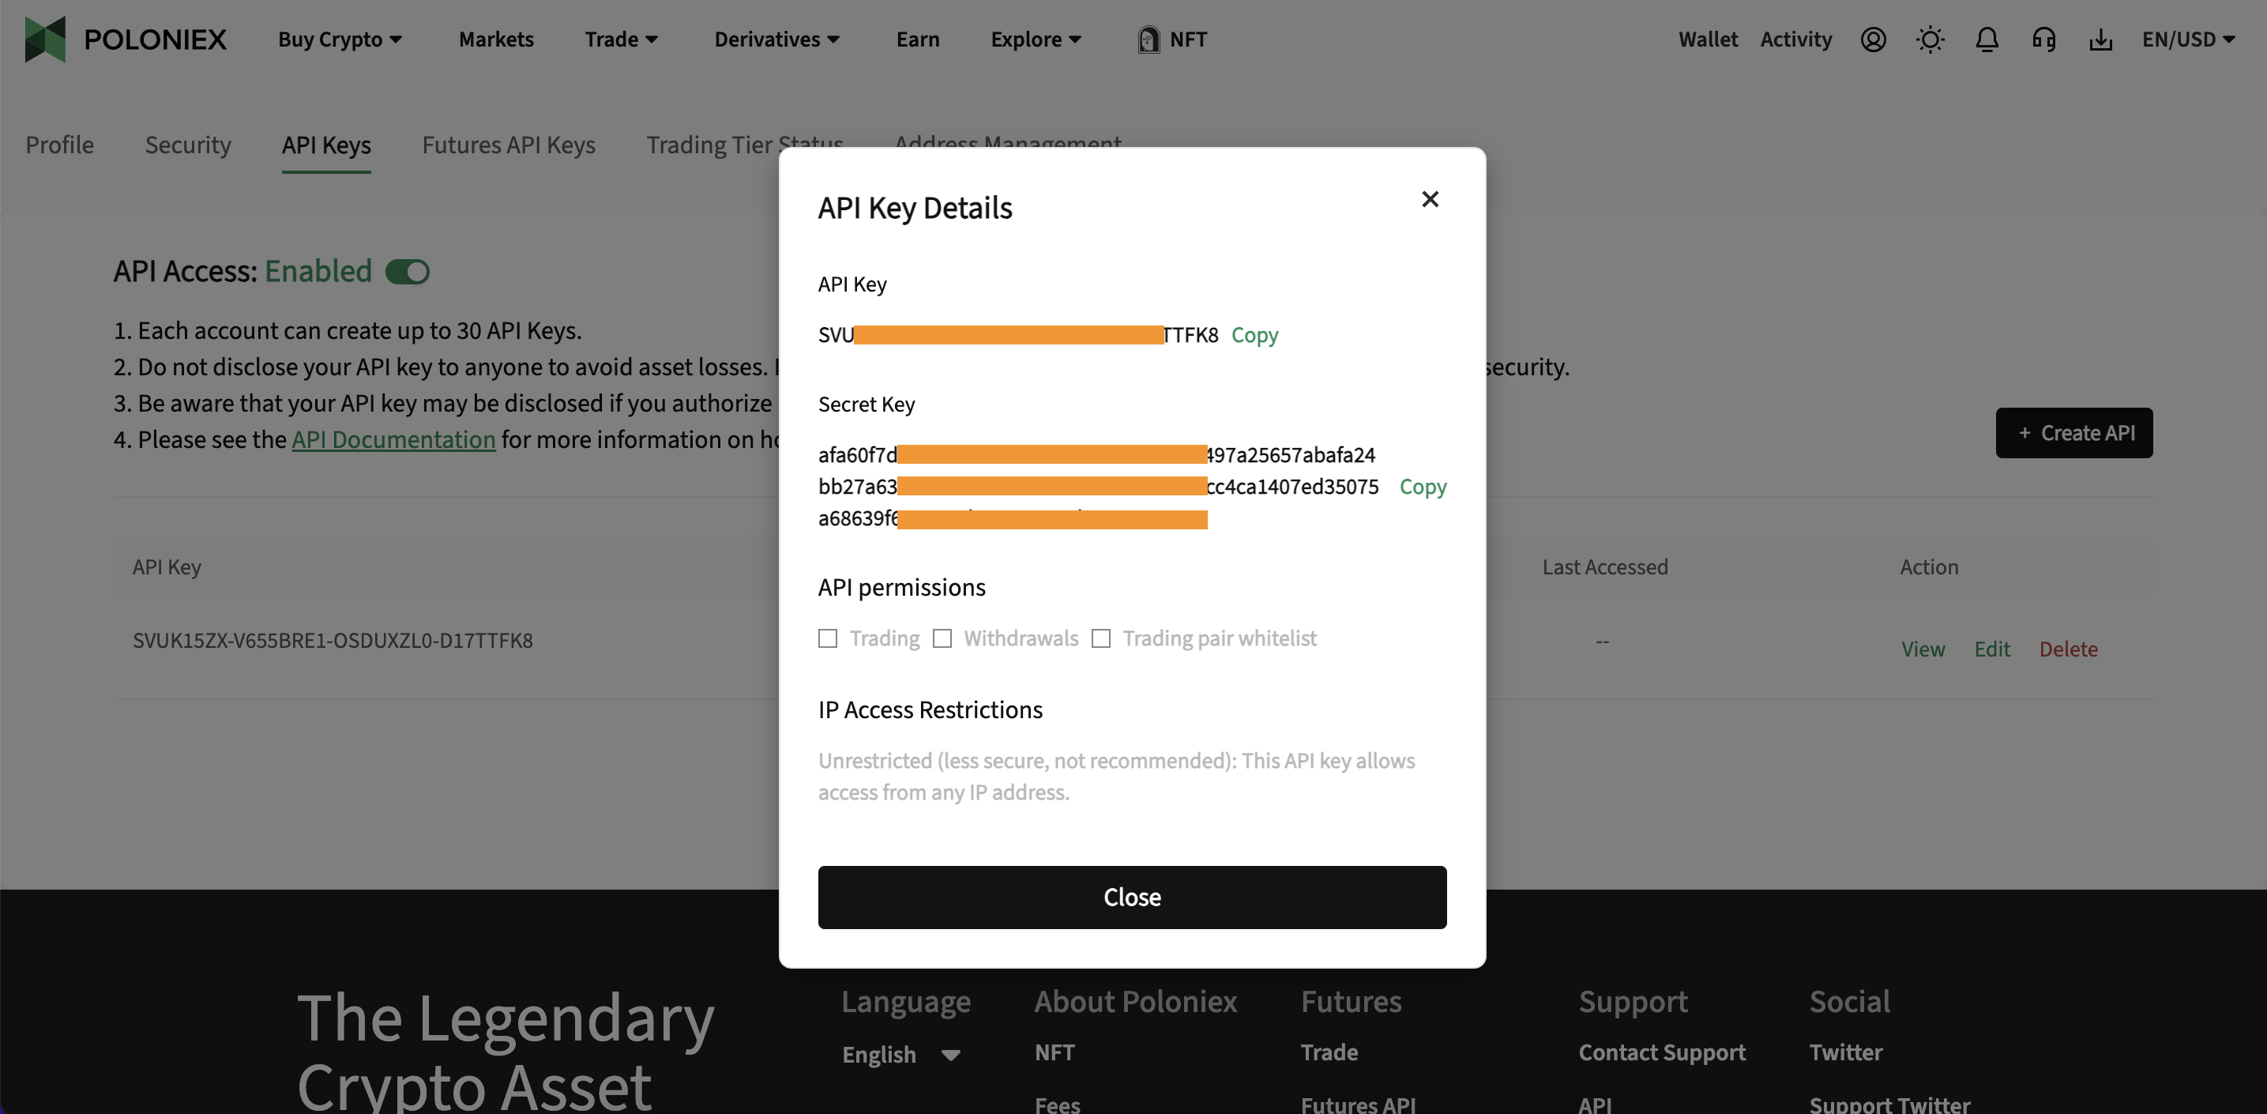
Task: Check the Trading permission checkbox
Action: point(827,638)
